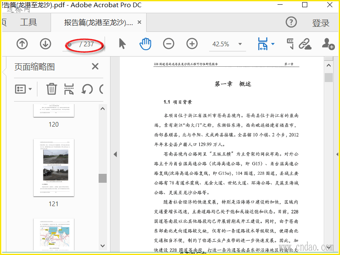Click the page label 121
The height and width of the screenshot is (255, 340).
[x=54, y=204]
